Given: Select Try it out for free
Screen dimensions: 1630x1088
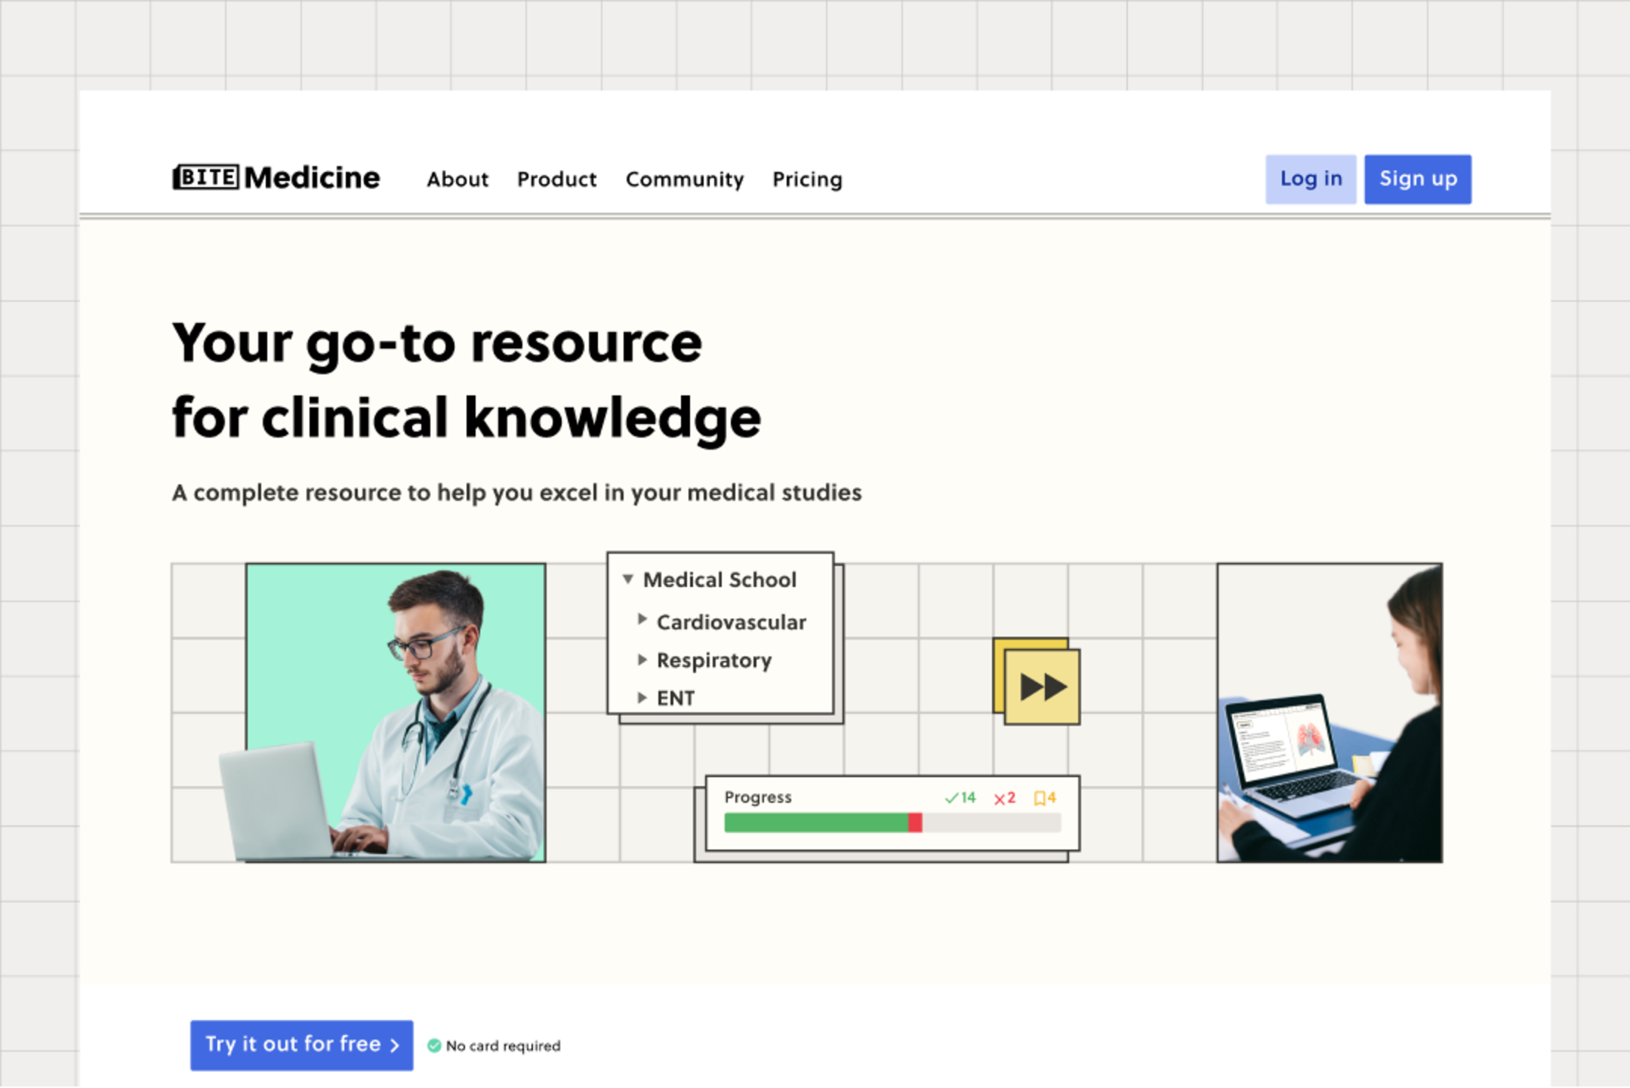Looking at the screenshot, I should tap(300, 1045).
